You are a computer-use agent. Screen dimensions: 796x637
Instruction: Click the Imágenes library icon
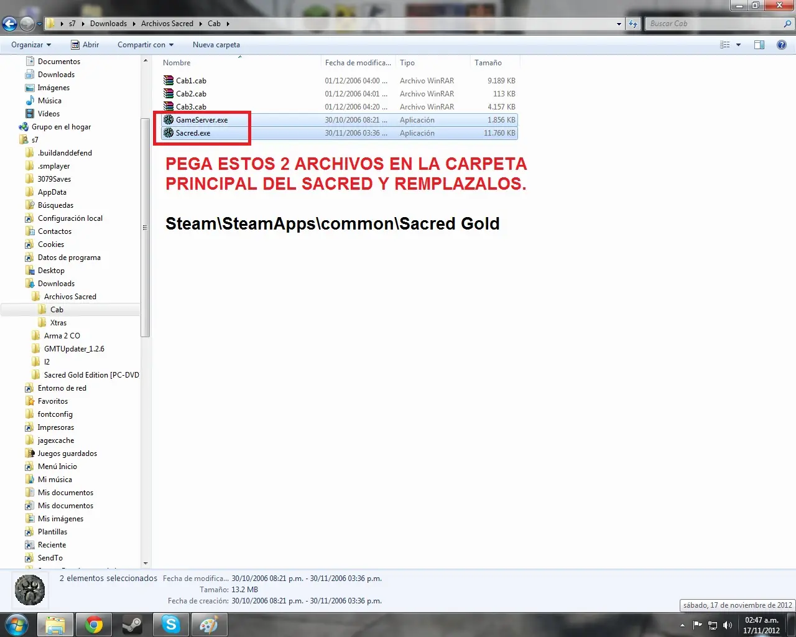tap(30, 88)
